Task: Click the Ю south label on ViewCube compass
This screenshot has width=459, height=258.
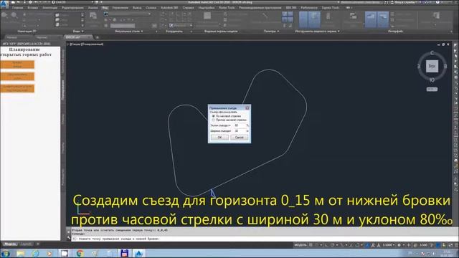Action: tap(432, 80)
